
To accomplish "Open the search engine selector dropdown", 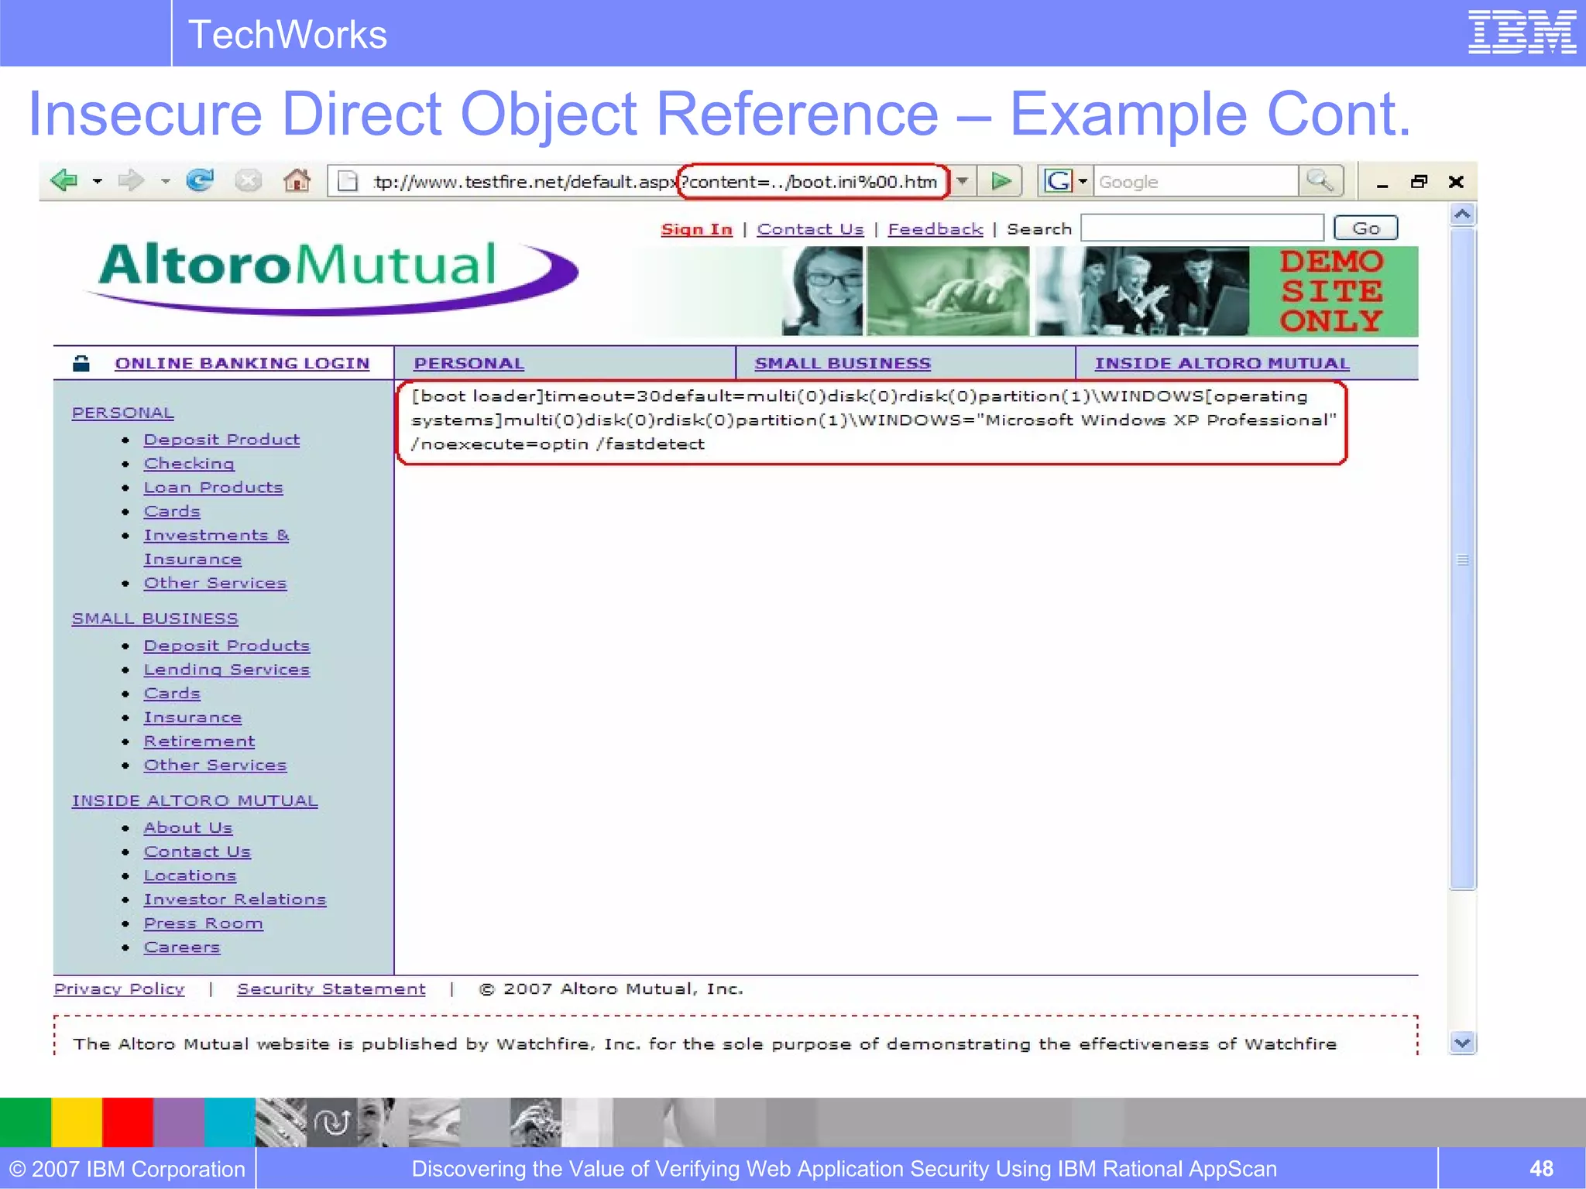I will (1083, 182).
